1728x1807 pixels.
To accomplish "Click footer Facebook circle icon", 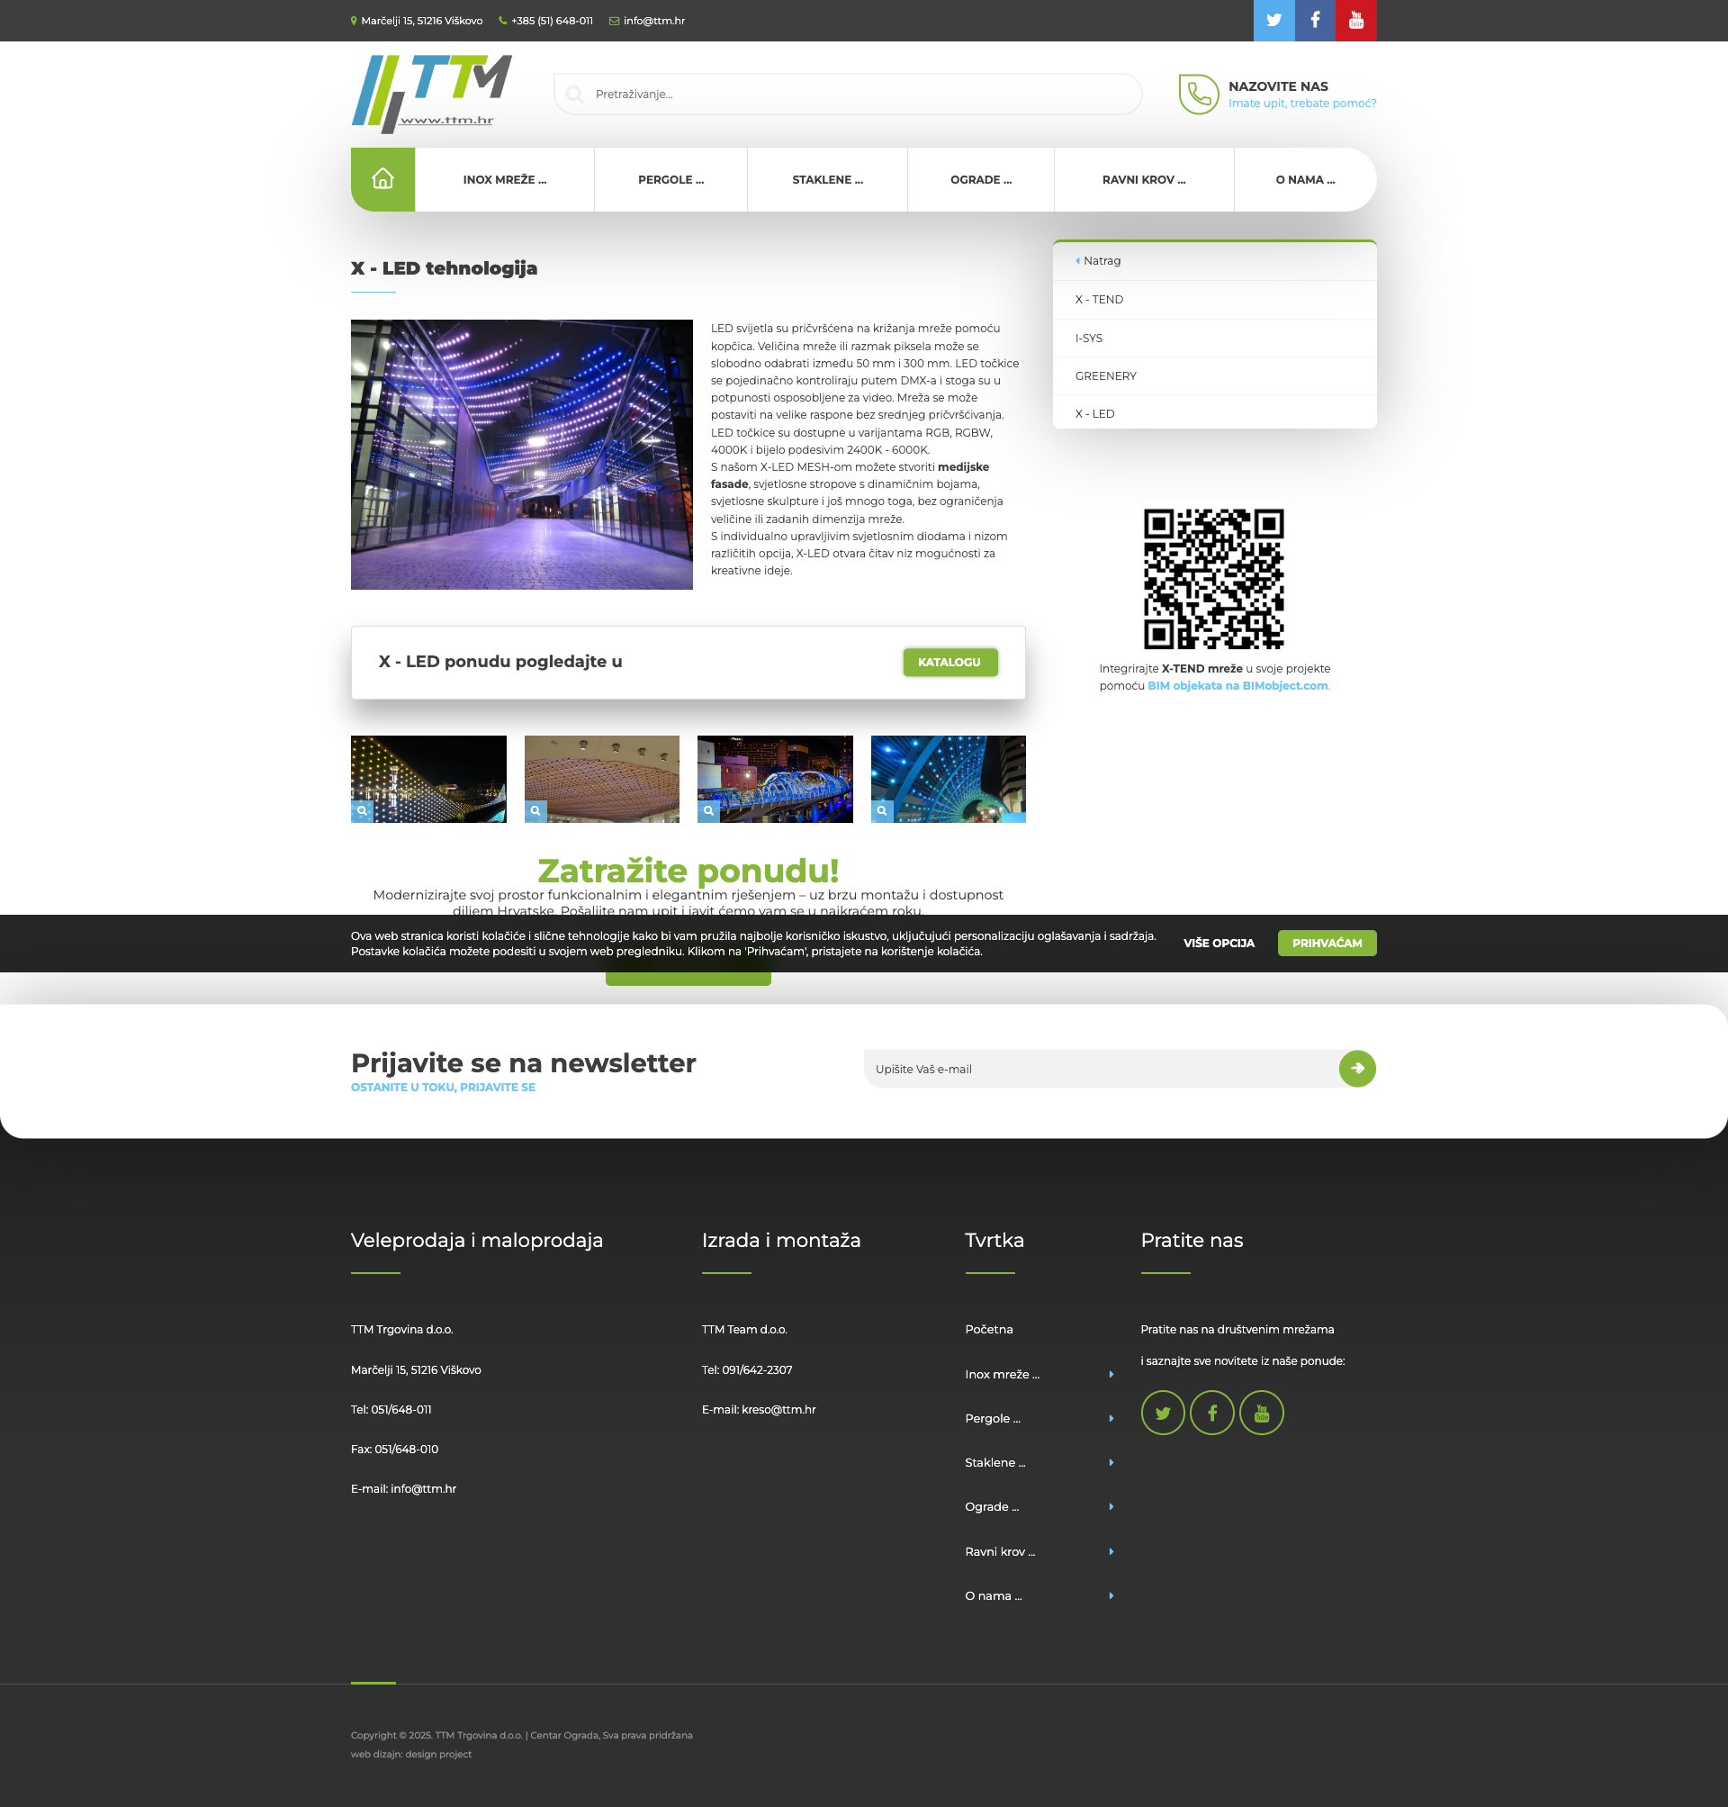I will click(1211, 1413).
